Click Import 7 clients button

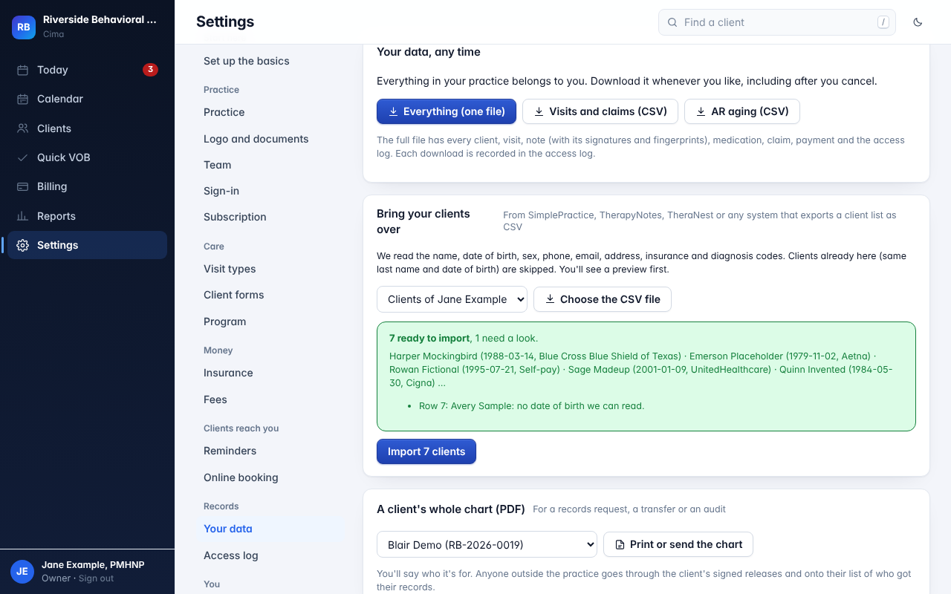[426, 451]
